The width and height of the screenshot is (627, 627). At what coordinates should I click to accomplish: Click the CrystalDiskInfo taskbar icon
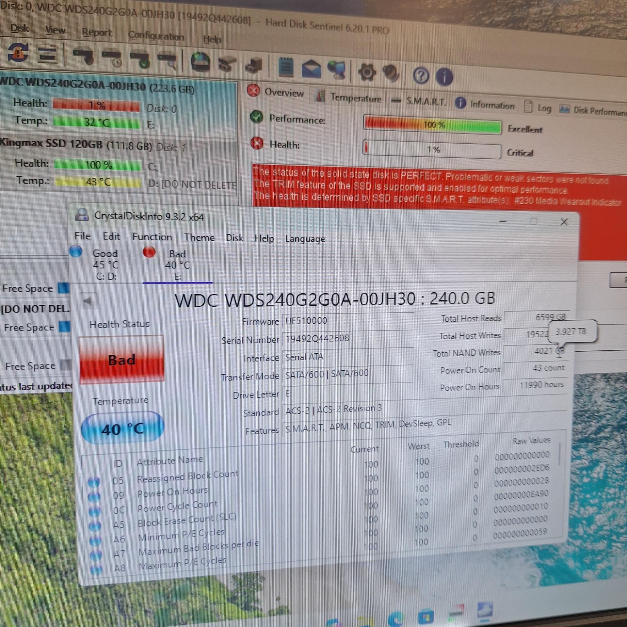point(485,611)
